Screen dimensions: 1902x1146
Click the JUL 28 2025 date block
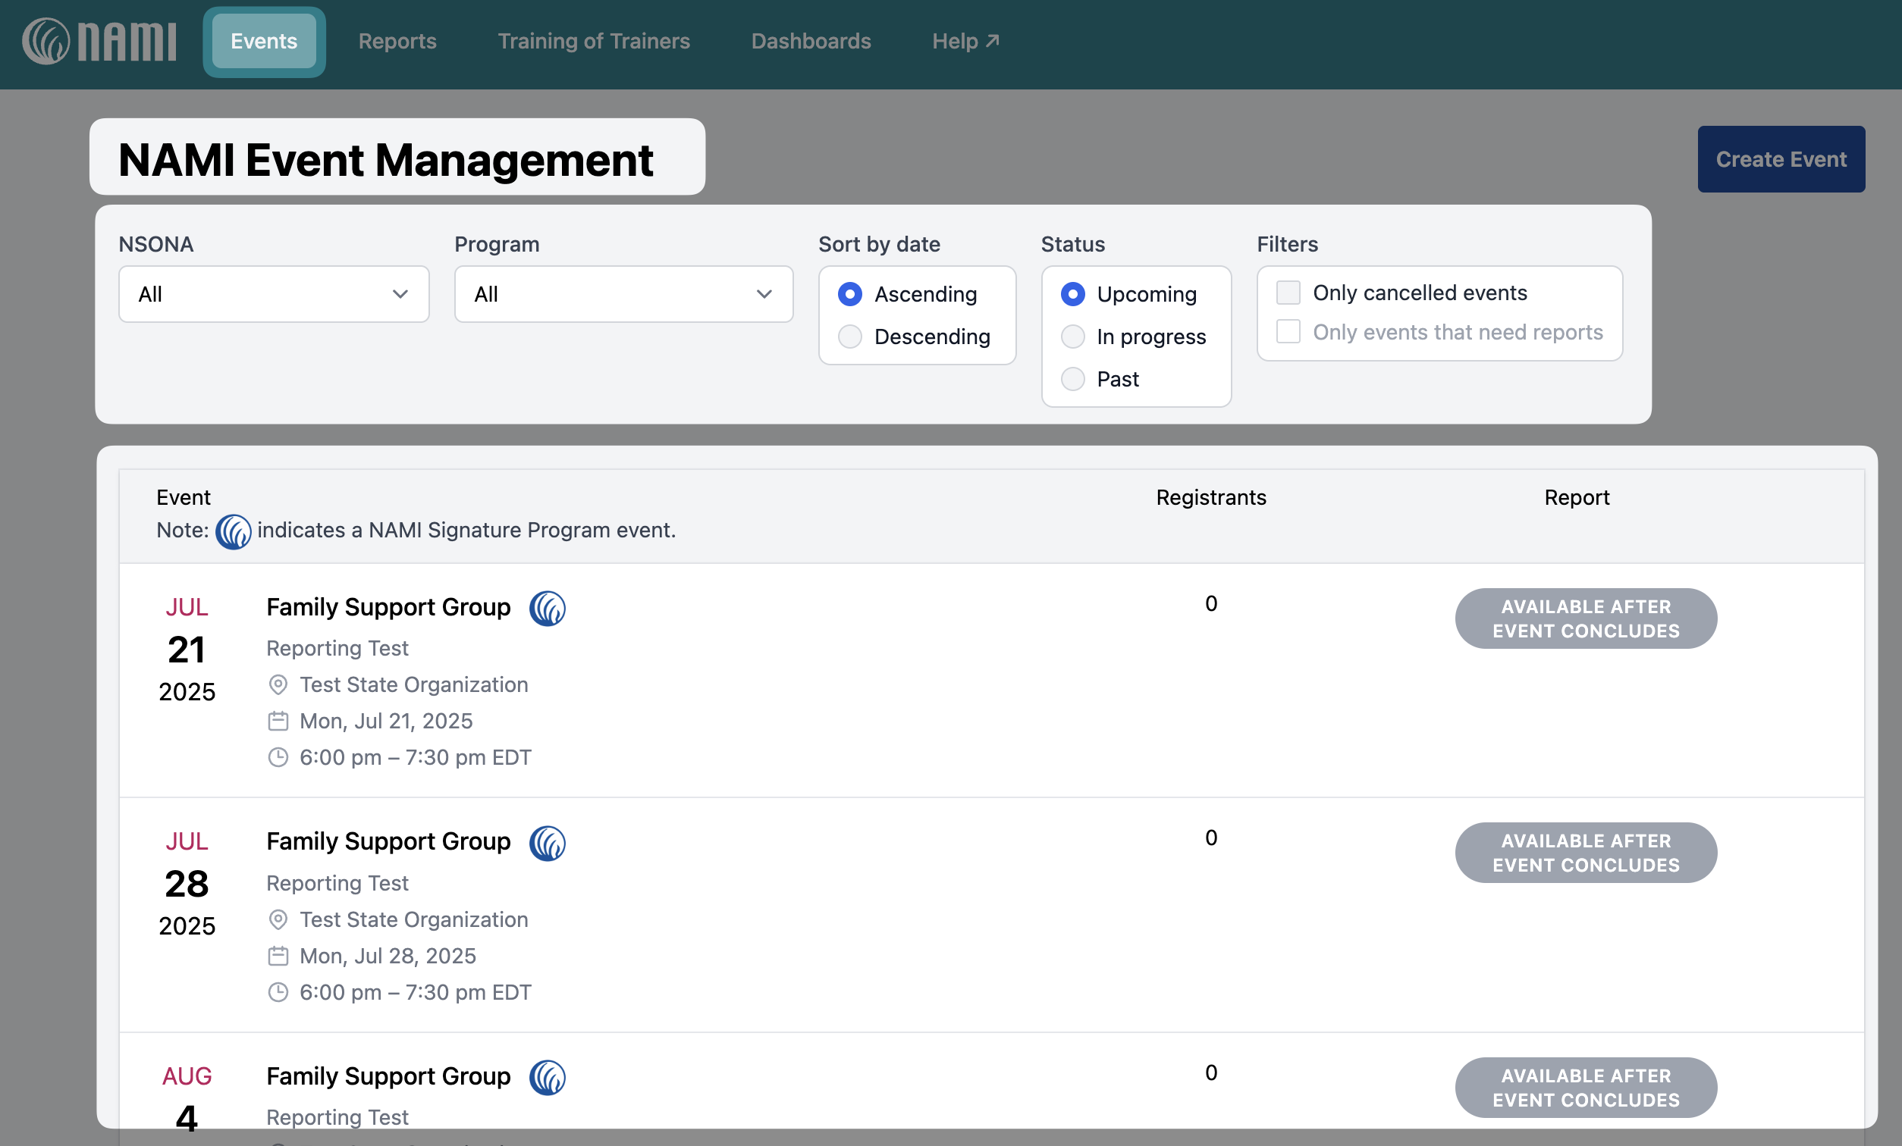[187, 883]
